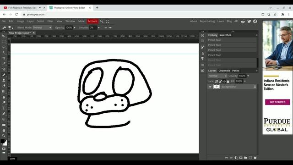Create a new layer icon
The image size is (293, 165).
250,158
